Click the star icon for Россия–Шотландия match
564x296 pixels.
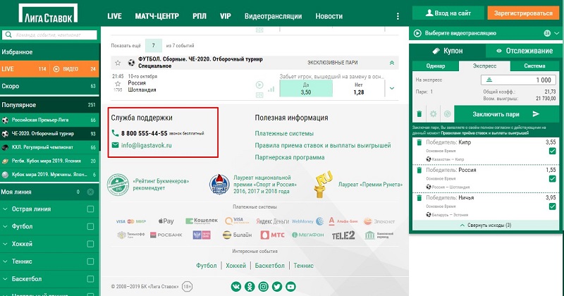click(x=118, y=84)
